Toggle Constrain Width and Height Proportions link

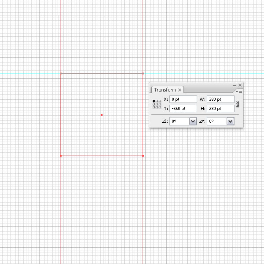(x=238, y=104)
